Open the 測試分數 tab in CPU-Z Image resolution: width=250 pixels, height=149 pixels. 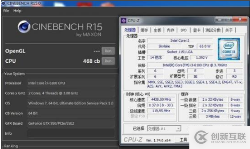(x=213, y=30)
